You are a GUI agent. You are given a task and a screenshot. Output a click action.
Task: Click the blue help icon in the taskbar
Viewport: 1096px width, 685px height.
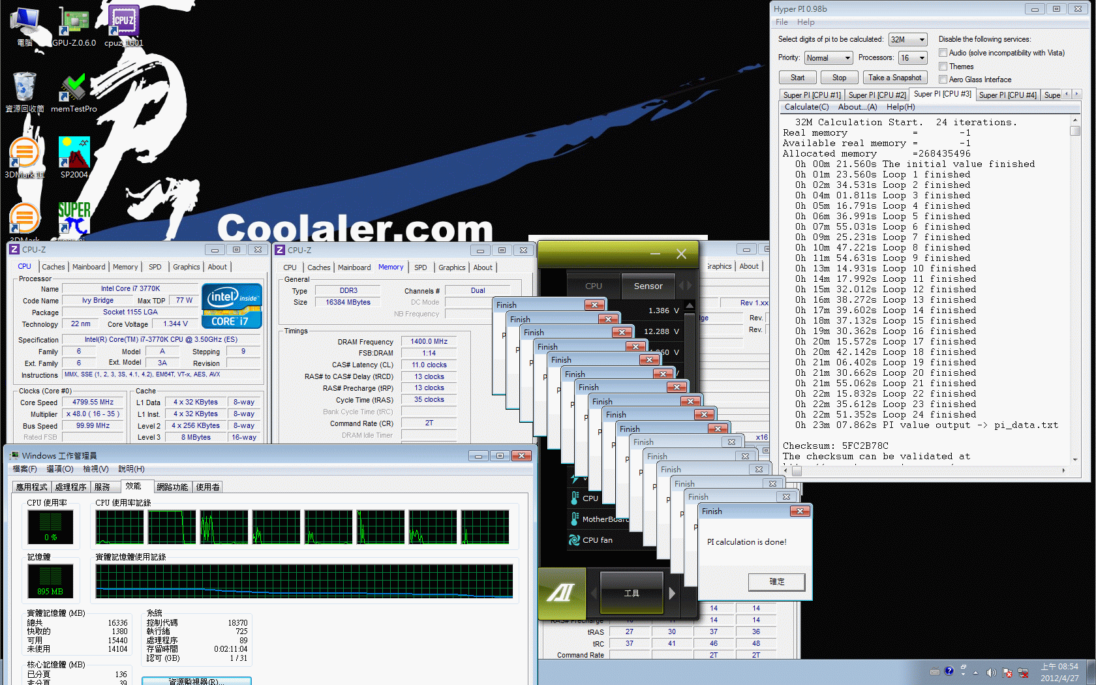point(949,671)
